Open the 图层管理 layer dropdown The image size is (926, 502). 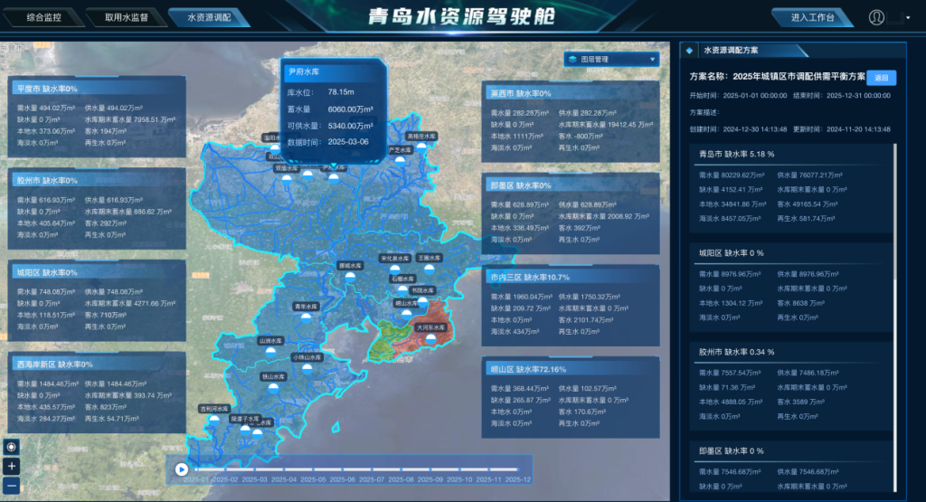612,59
